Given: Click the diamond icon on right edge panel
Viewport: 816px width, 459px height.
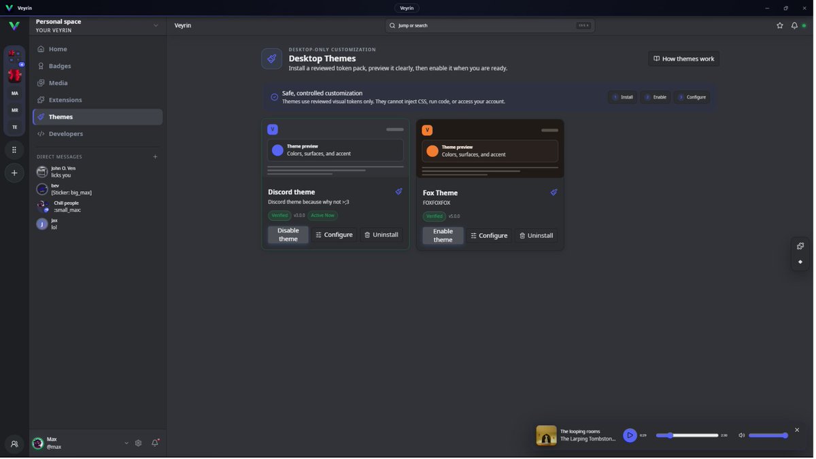Looking at the screenshot, I should pos(800,262).
